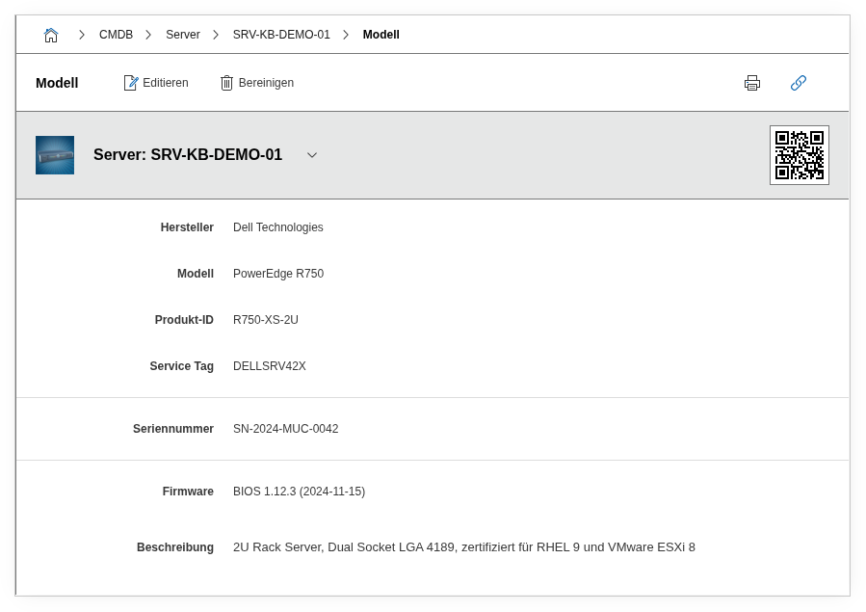Click the server thumbnail image
Viewport: 866px width, 612px height.
point(55,155)
